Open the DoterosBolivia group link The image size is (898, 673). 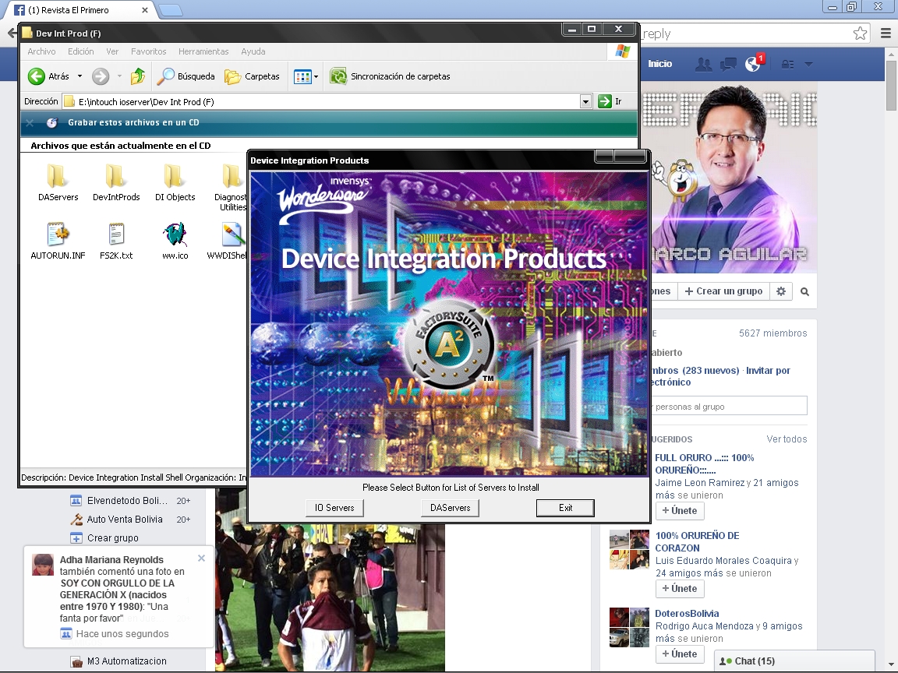pos(687,614)
